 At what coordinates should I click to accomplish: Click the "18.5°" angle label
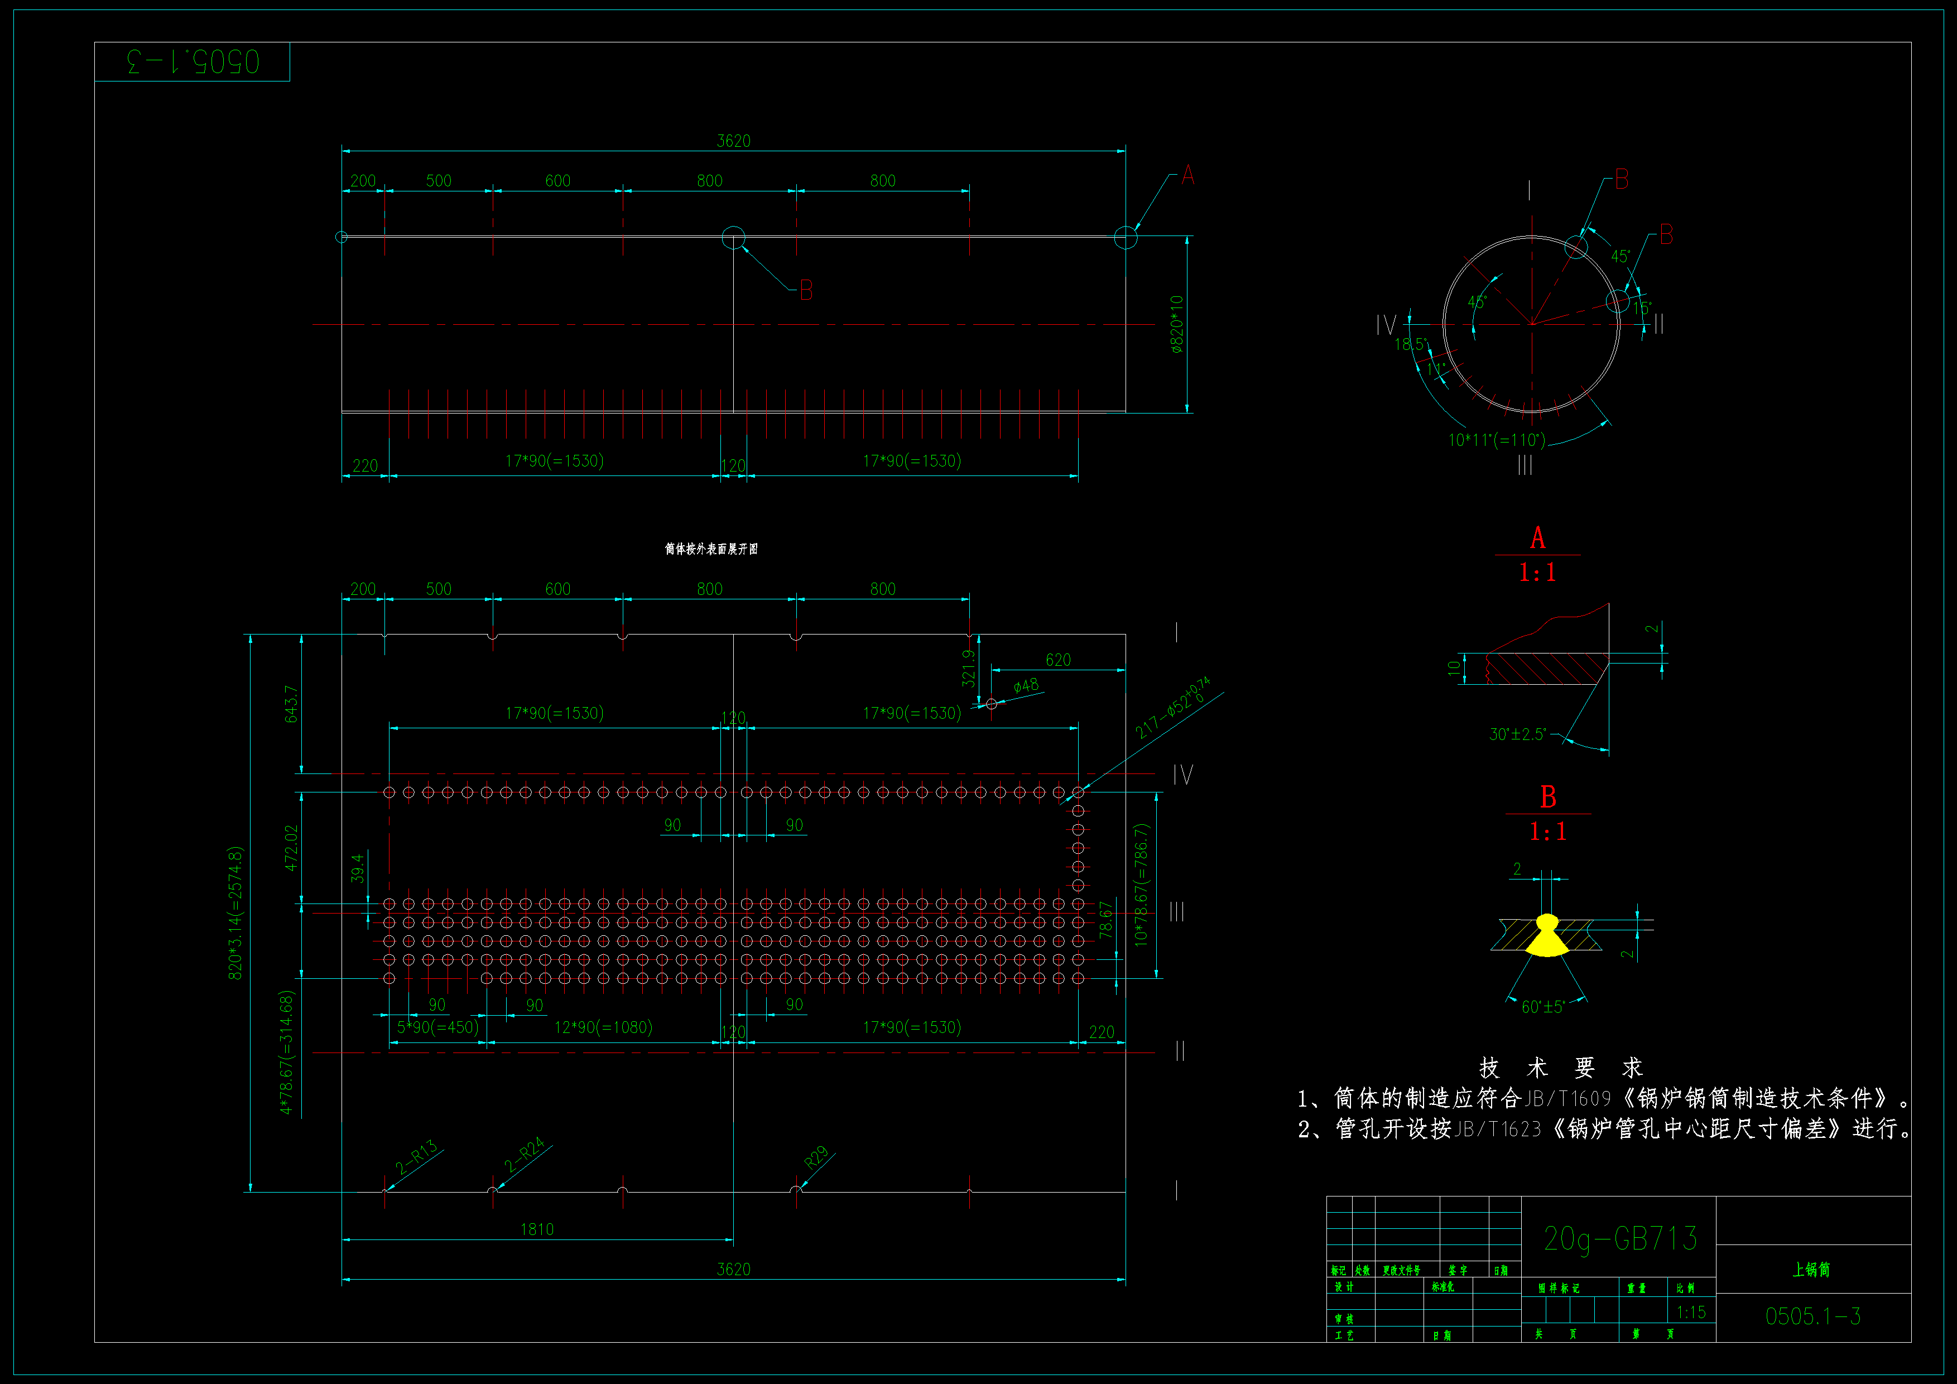click(1411, 345)
